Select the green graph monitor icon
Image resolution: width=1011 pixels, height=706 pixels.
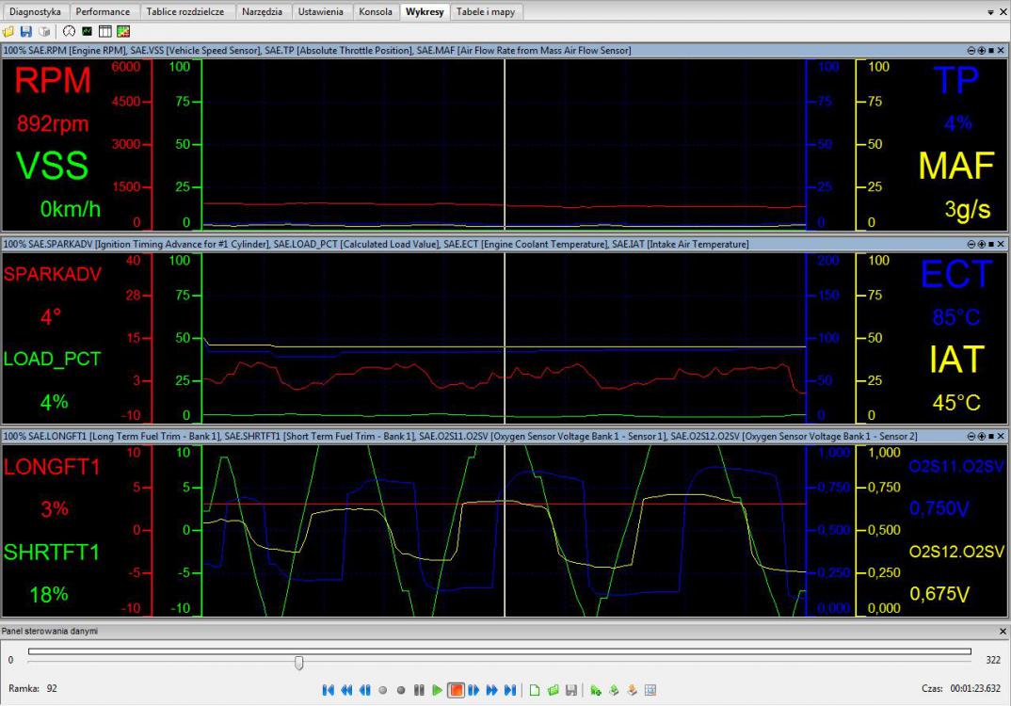(x=87, y=31)
